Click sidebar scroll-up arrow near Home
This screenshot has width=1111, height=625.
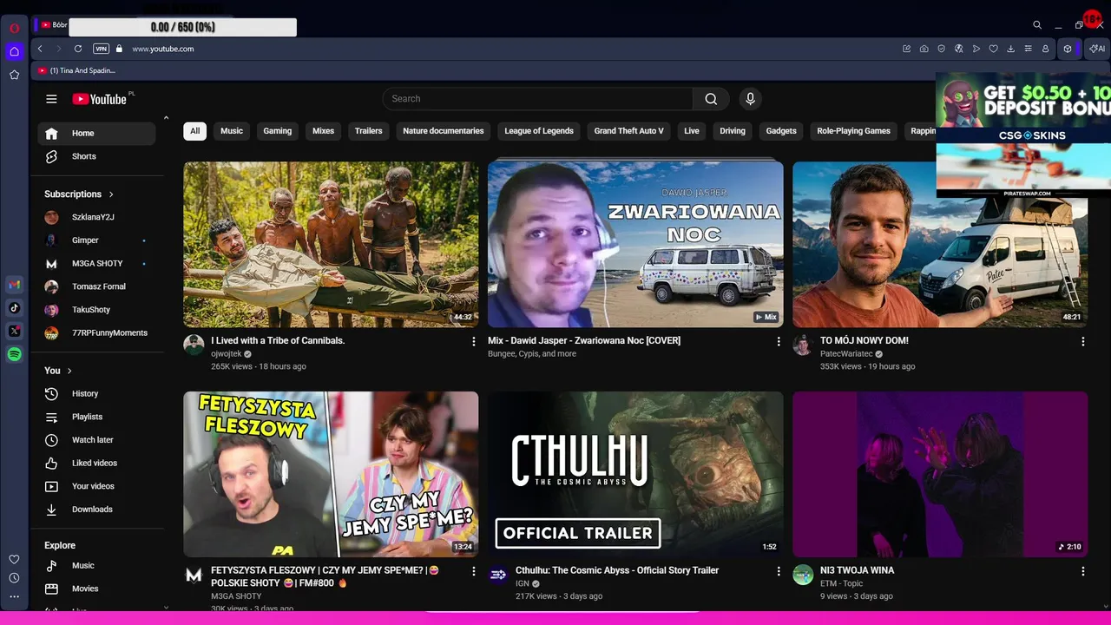[166, 118]
